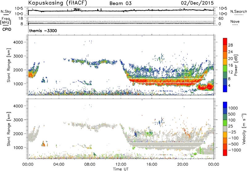247x171 pixels.
Task: Click the 'Freq. [MHz]' axis label
Action: coord(6,21)
